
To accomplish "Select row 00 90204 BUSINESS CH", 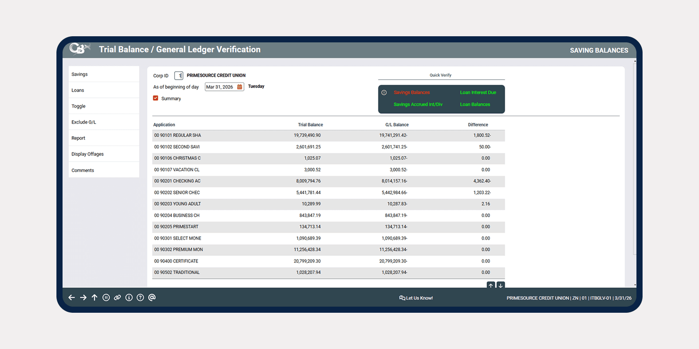I will [x=329, y=215].
